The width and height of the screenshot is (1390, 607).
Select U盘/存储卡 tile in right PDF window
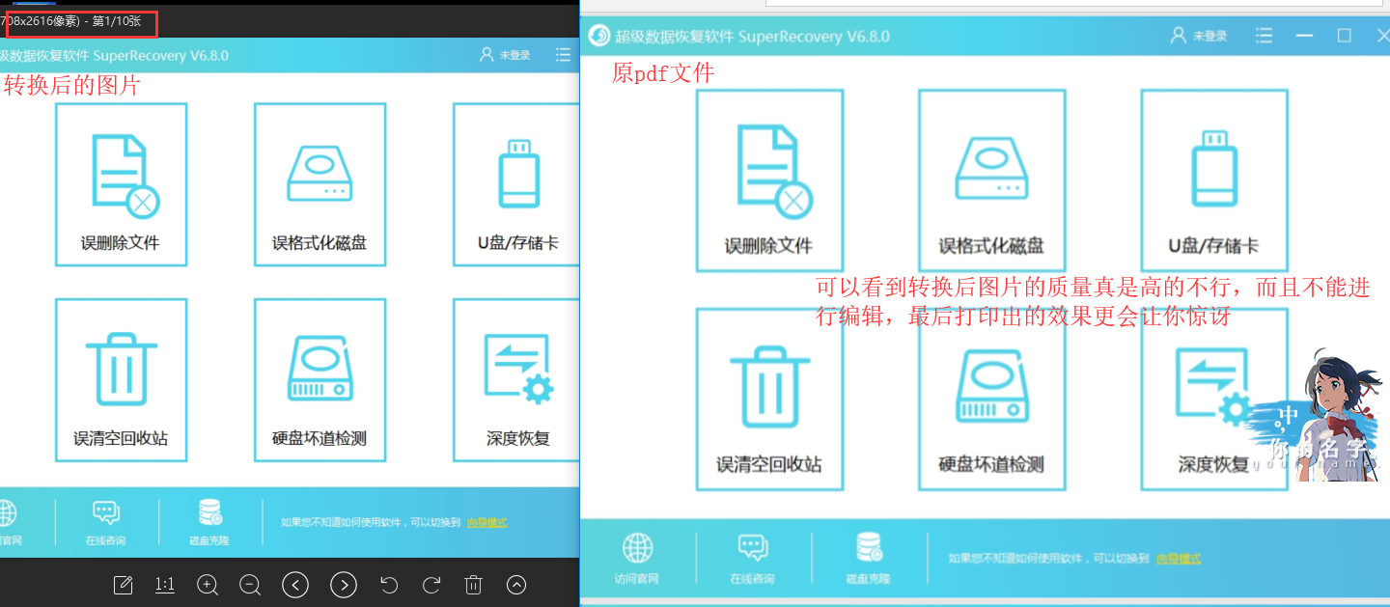click(x=1214, y=181)
